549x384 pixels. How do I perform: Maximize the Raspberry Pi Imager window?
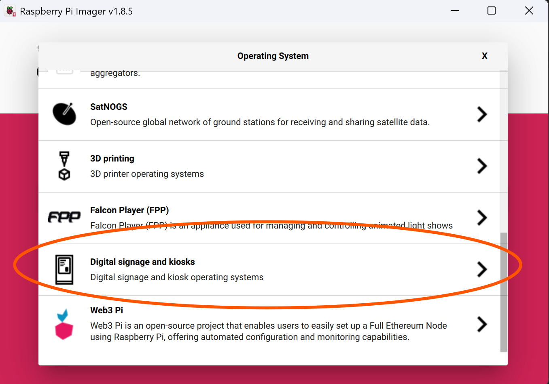[492, 11]
